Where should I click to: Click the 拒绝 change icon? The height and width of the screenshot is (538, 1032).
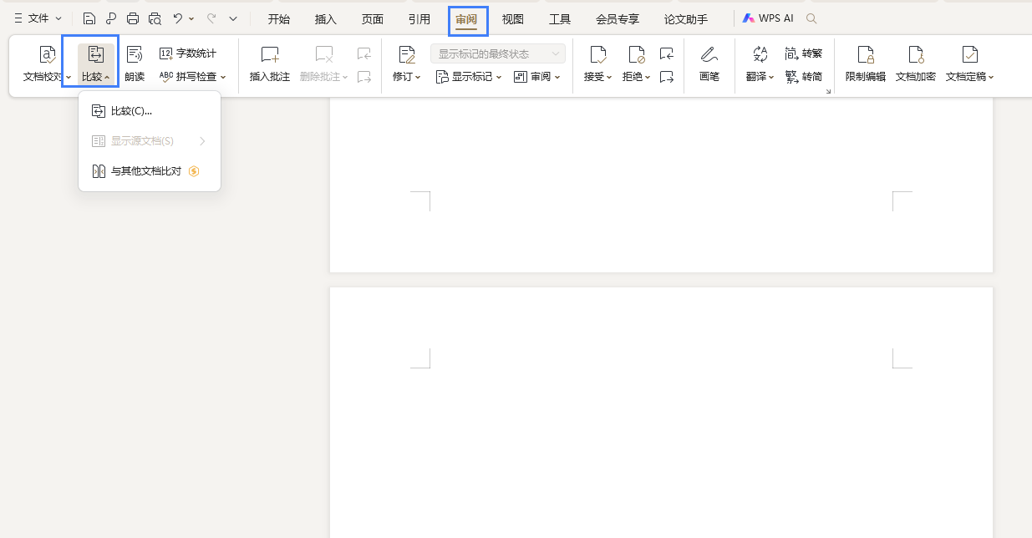pos(637,55)
